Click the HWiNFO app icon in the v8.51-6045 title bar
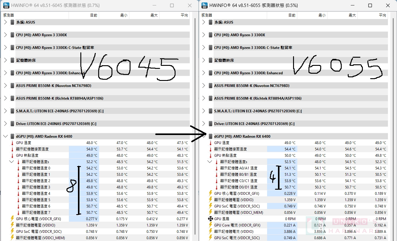Screen dimensions: 397x241 pos(6,5)
